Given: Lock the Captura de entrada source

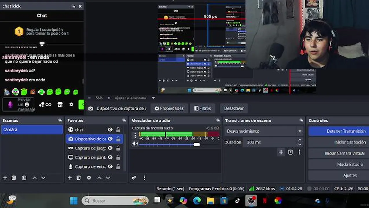Looking at the screenshot, I should point(118,167).
